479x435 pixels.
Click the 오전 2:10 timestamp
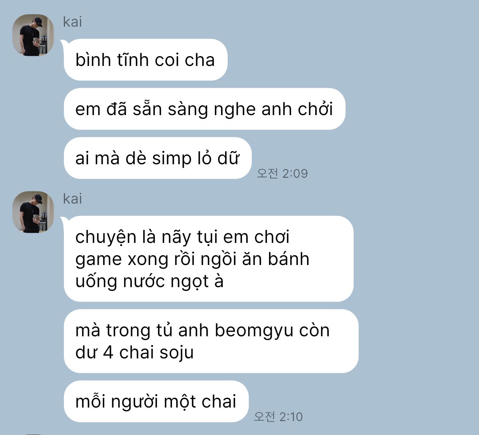click(278, 417)
